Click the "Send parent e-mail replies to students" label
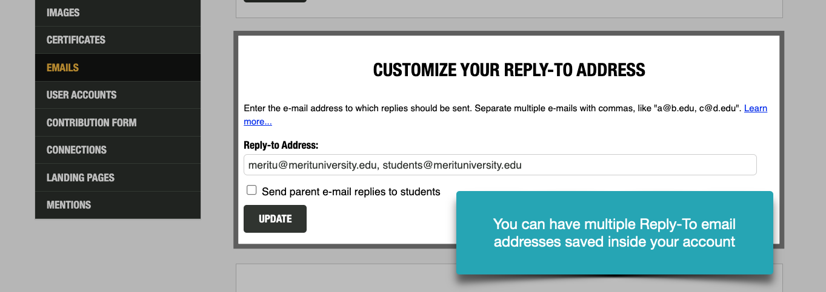Viewport: 826px width, 292px height. [x=351, y=192]
